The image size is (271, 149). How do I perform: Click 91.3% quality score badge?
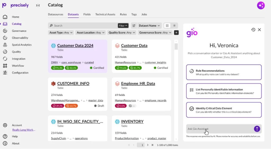coord(57,68)
